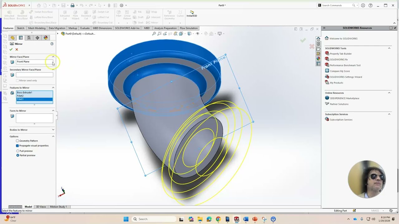Screen dimensions: 399x224
Task: Open the Flow Simulation tab
Action: 189,28
